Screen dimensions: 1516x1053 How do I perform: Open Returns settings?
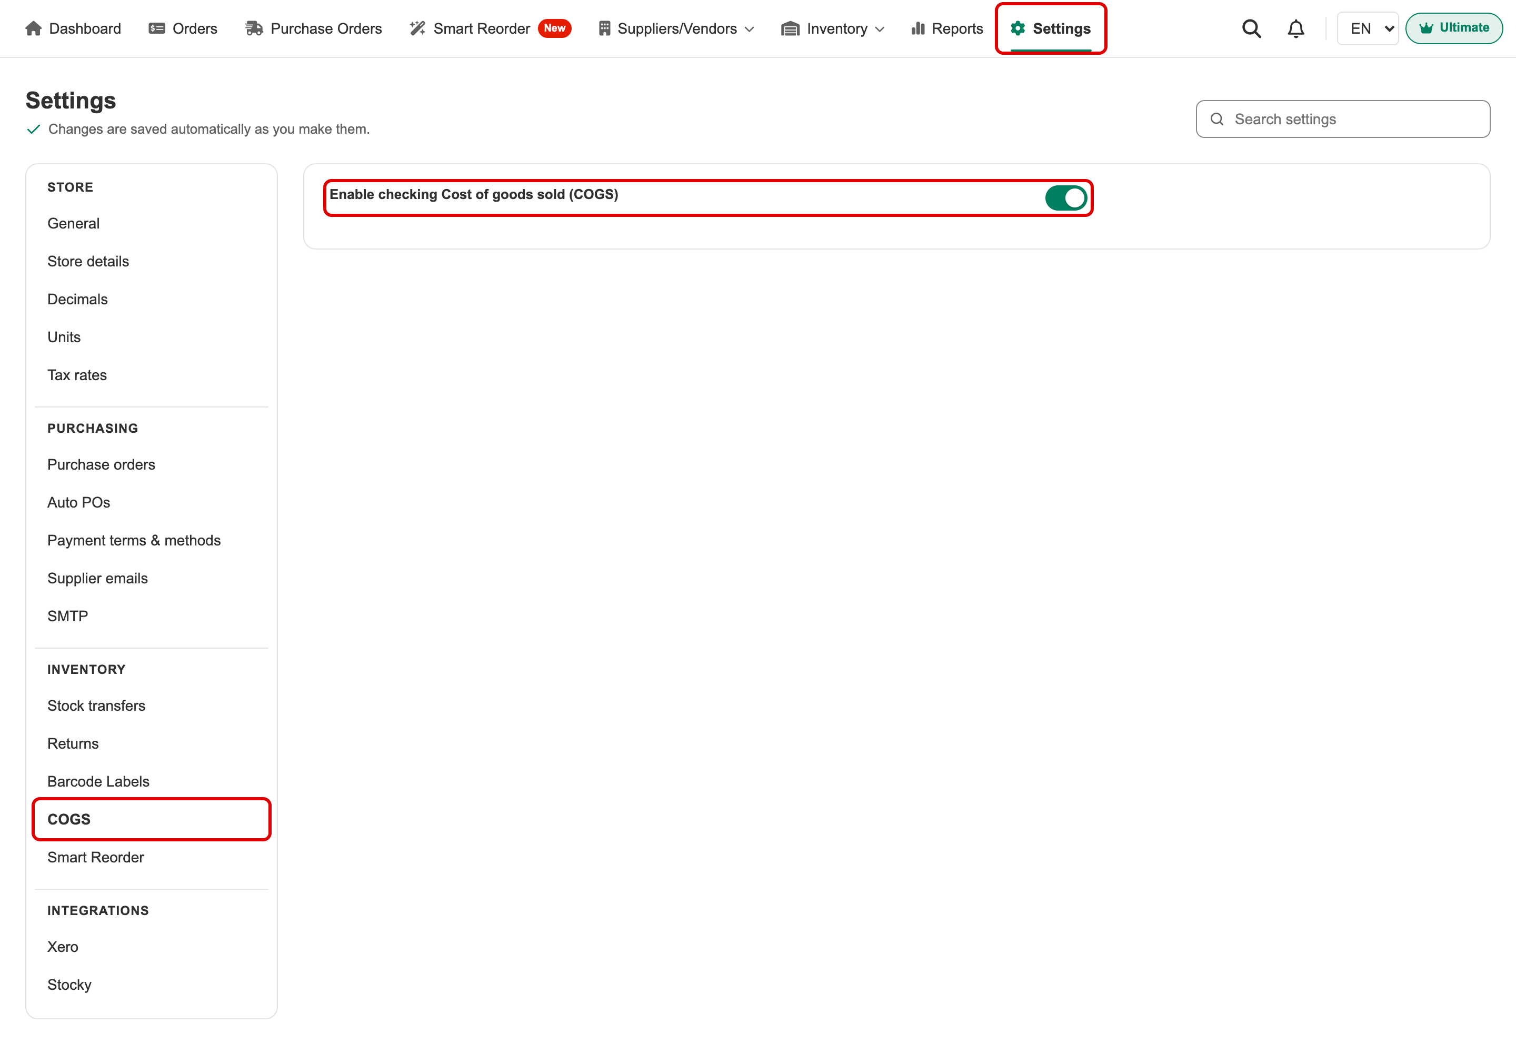[73, 743]
